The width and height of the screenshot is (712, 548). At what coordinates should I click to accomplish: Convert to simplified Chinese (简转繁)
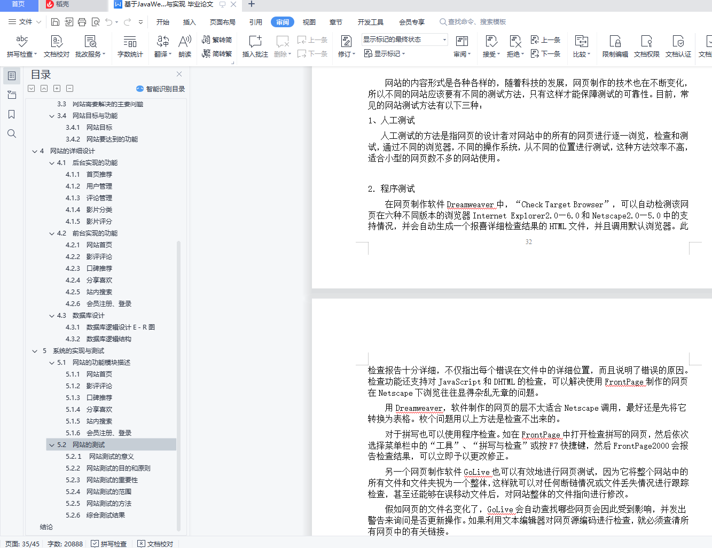(217, 53)
